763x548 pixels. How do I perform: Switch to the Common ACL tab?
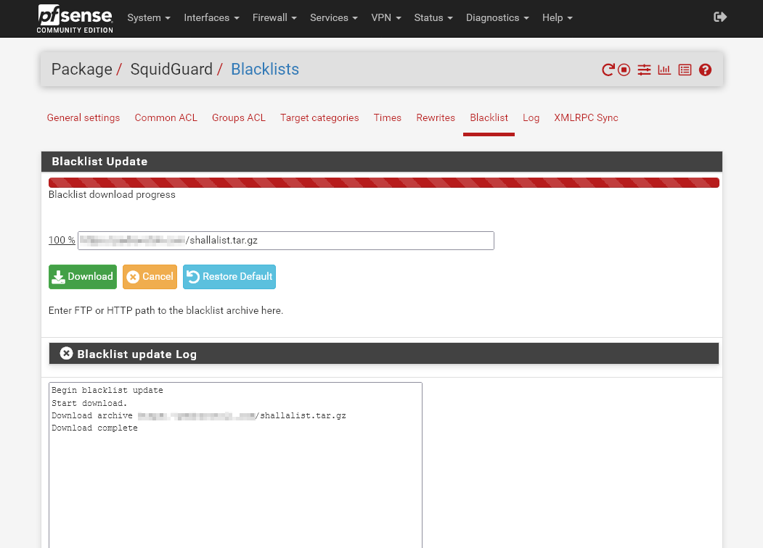click(x=166, y=117)
